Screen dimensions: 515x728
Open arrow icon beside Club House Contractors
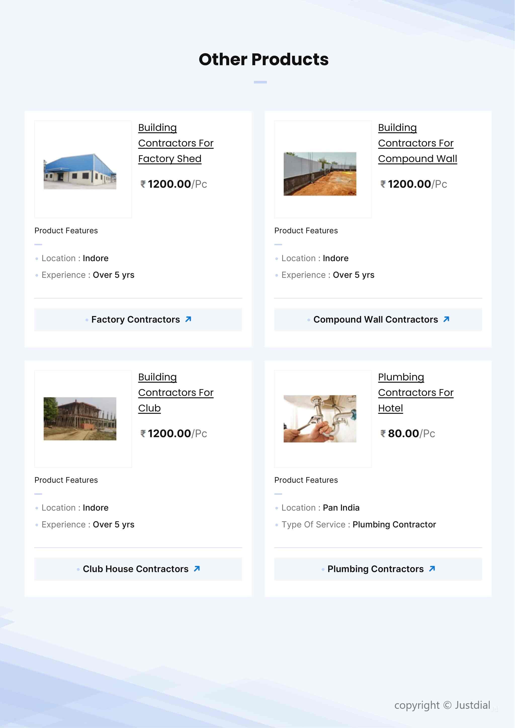tap(197, 569)
